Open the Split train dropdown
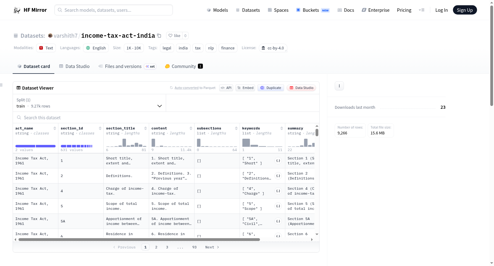This screenshot has width=494, height=266. (89, 103)
